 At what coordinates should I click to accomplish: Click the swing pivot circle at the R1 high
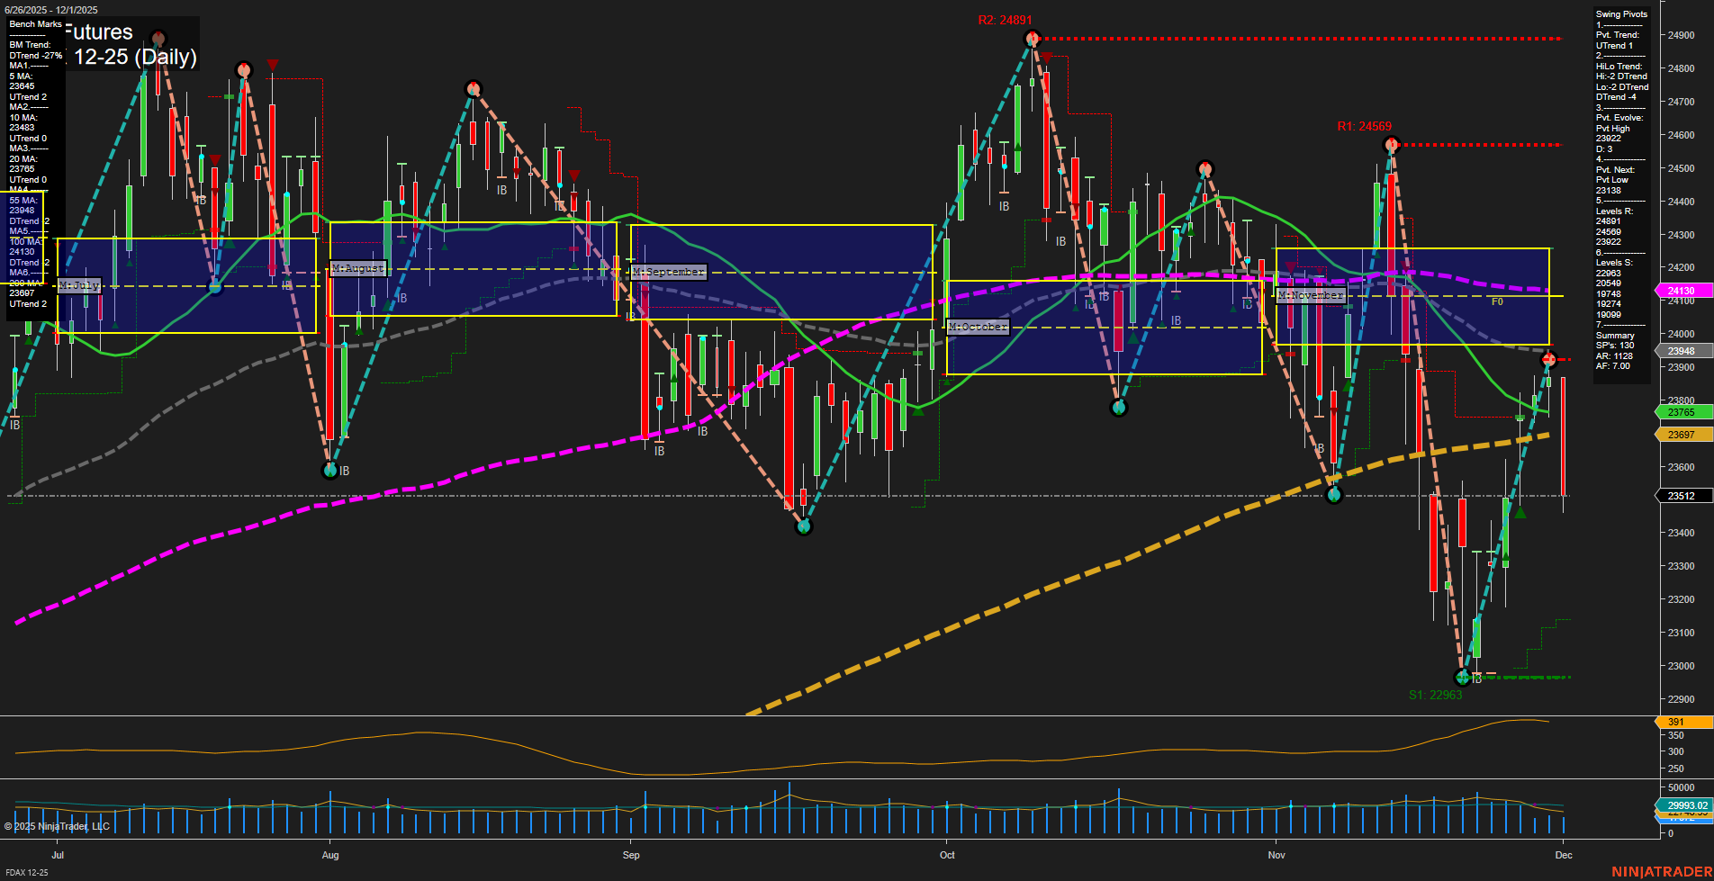point(1392,143)
